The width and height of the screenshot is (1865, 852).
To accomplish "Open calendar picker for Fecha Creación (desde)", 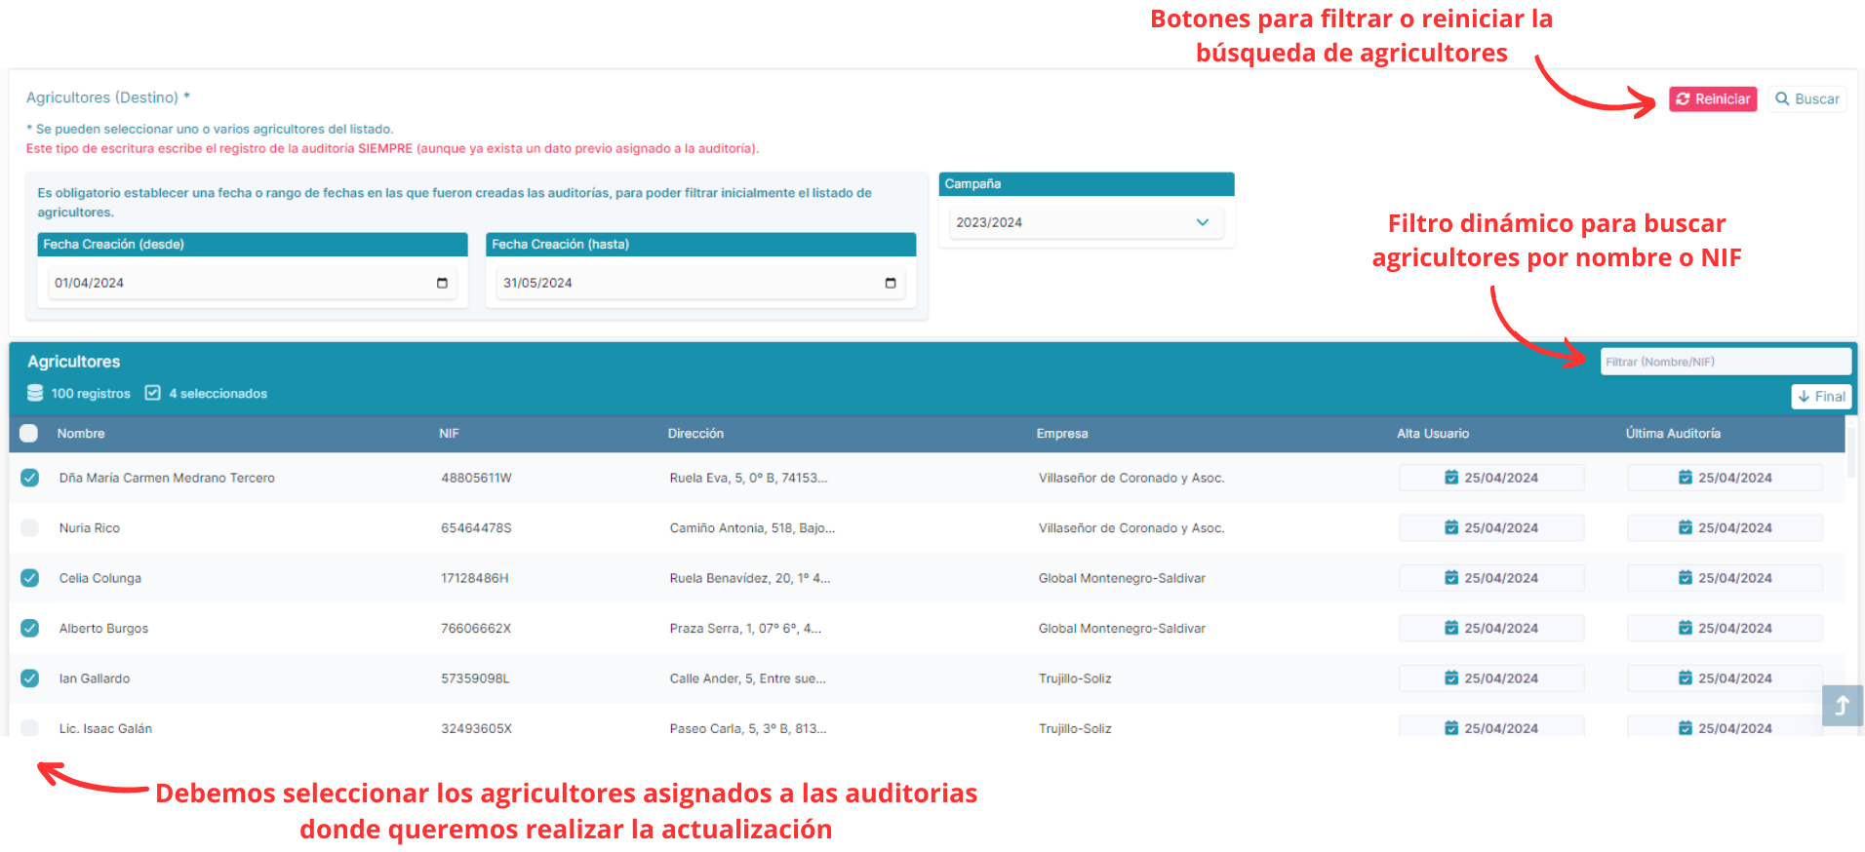I will (442, 283).
